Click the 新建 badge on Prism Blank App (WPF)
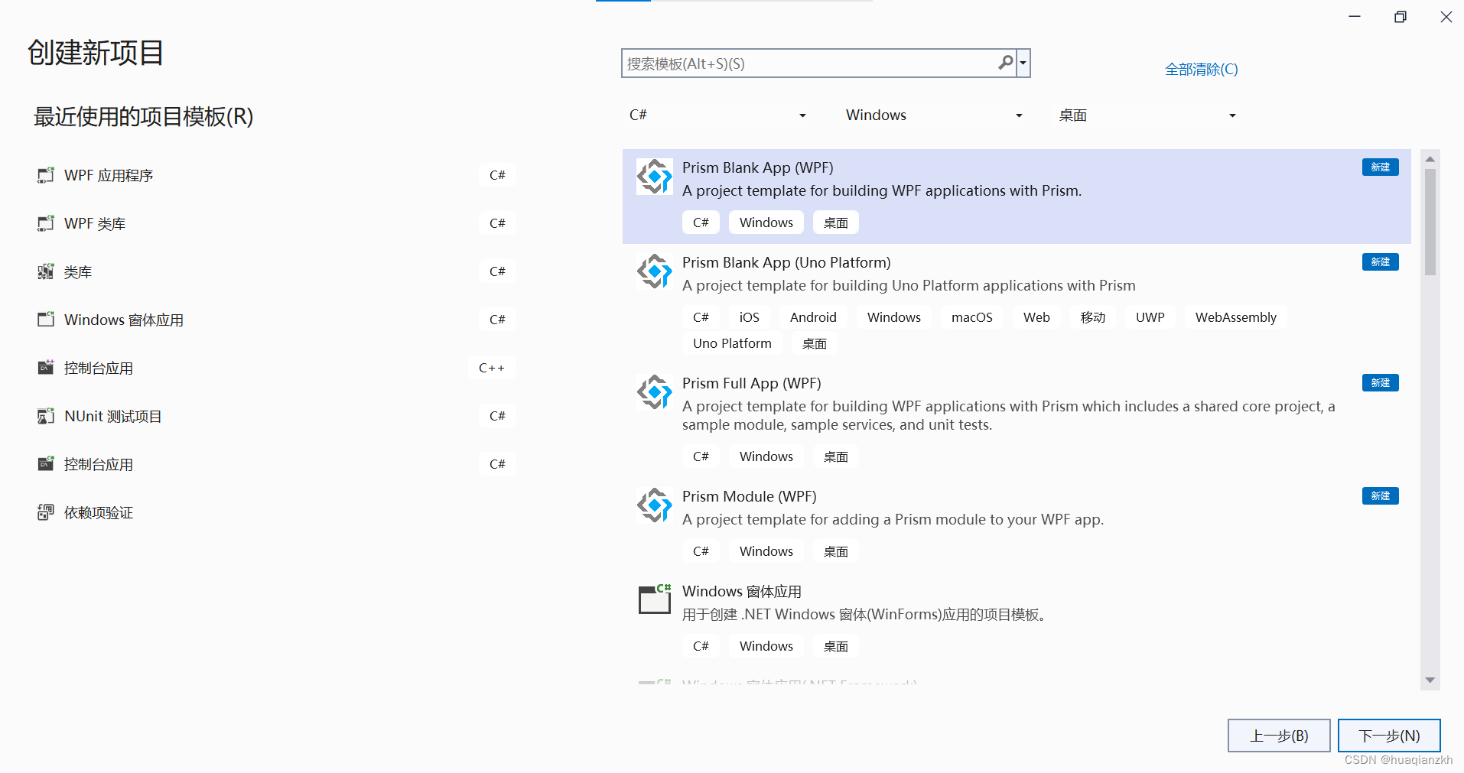 coord(1380,167)
